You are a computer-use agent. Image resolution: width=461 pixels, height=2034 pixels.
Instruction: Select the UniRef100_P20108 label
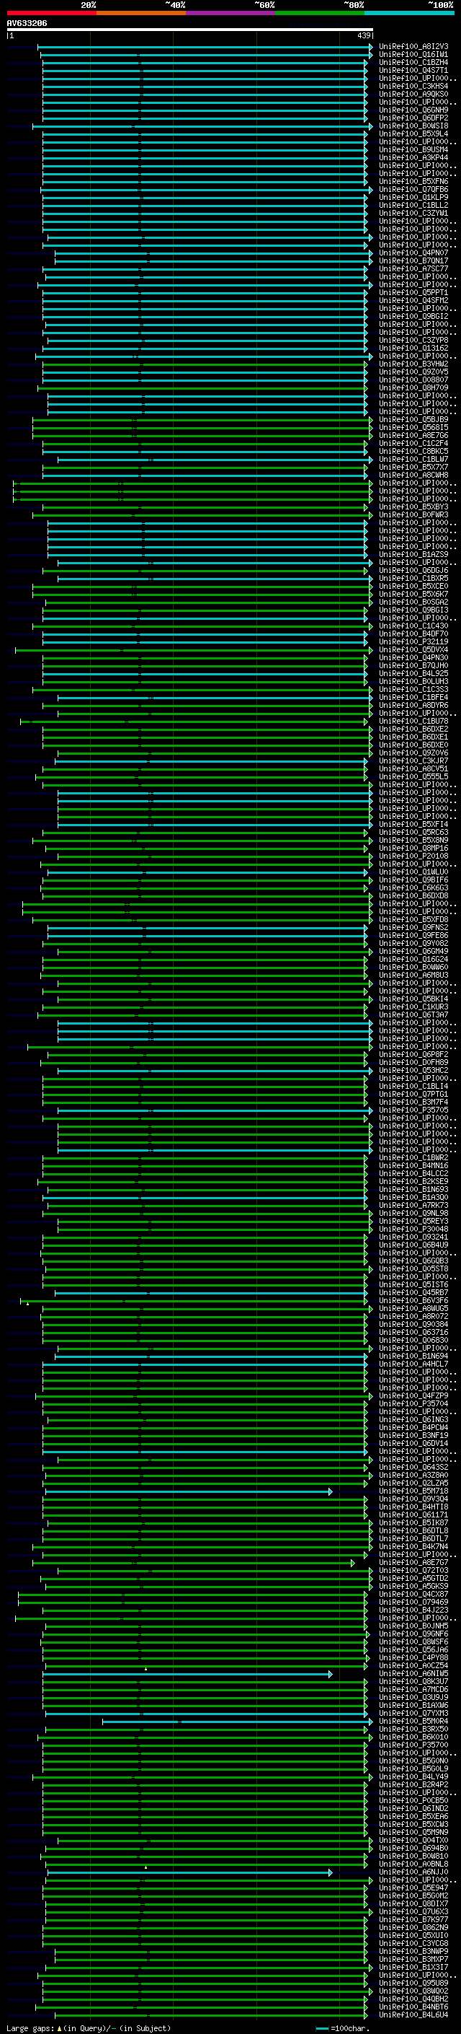413,856
